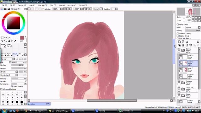The image size is (201, 113).
Task: Select the Crayon brush
Action: point(15,55)
